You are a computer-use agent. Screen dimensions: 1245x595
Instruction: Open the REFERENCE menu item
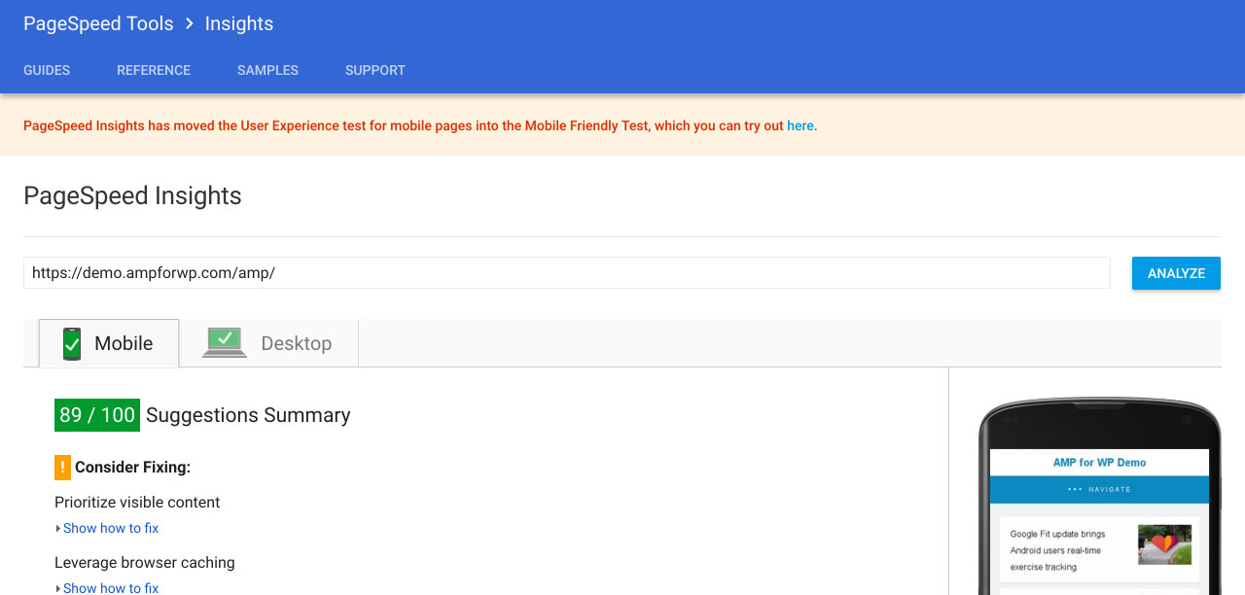(x=154, y=70)
